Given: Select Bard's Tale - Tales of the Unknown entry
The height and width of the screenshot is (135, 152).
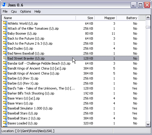Looking at the screenshot, I should [41, 88].
